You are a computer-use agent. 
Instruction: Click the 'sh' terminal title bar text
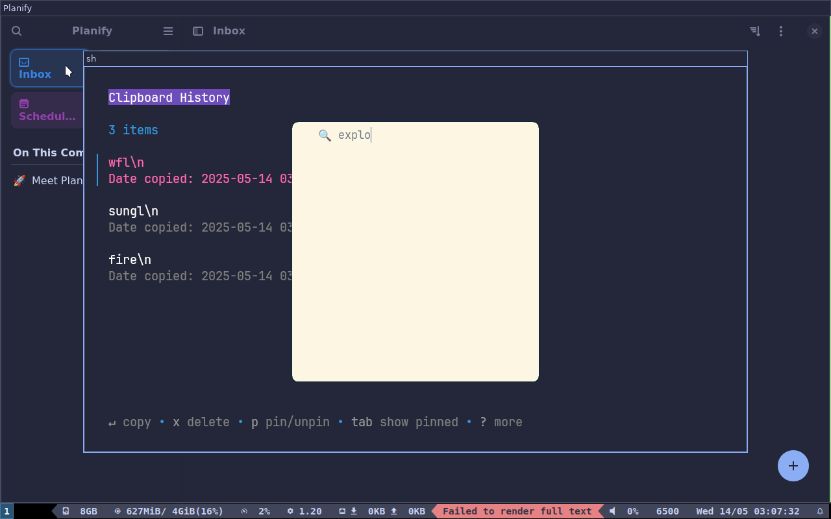(91, 58)
